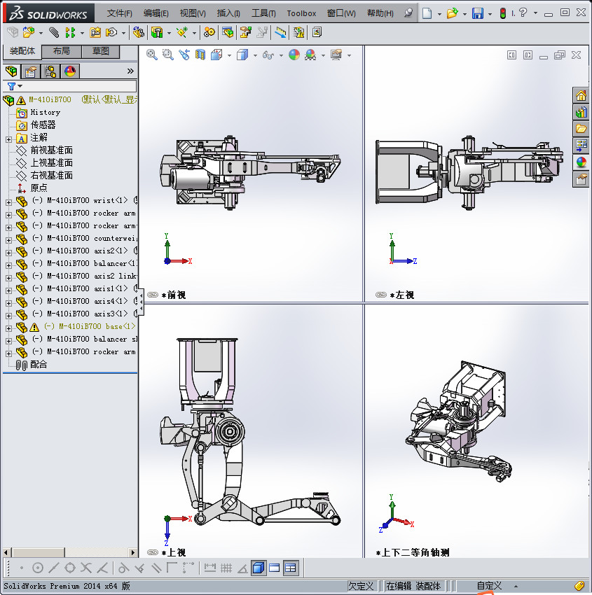Toggle the angle snap icon
Screen dimensions: 592x595
point(242,568)
